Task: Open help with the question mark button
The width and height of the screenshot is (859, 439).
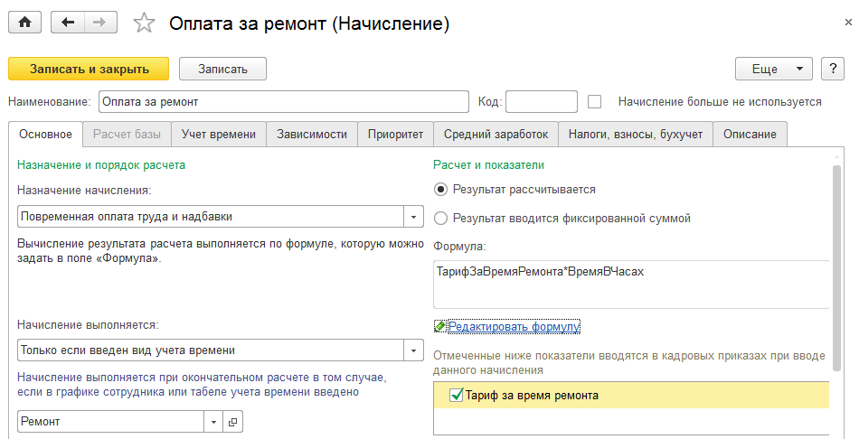Action: 832,69
